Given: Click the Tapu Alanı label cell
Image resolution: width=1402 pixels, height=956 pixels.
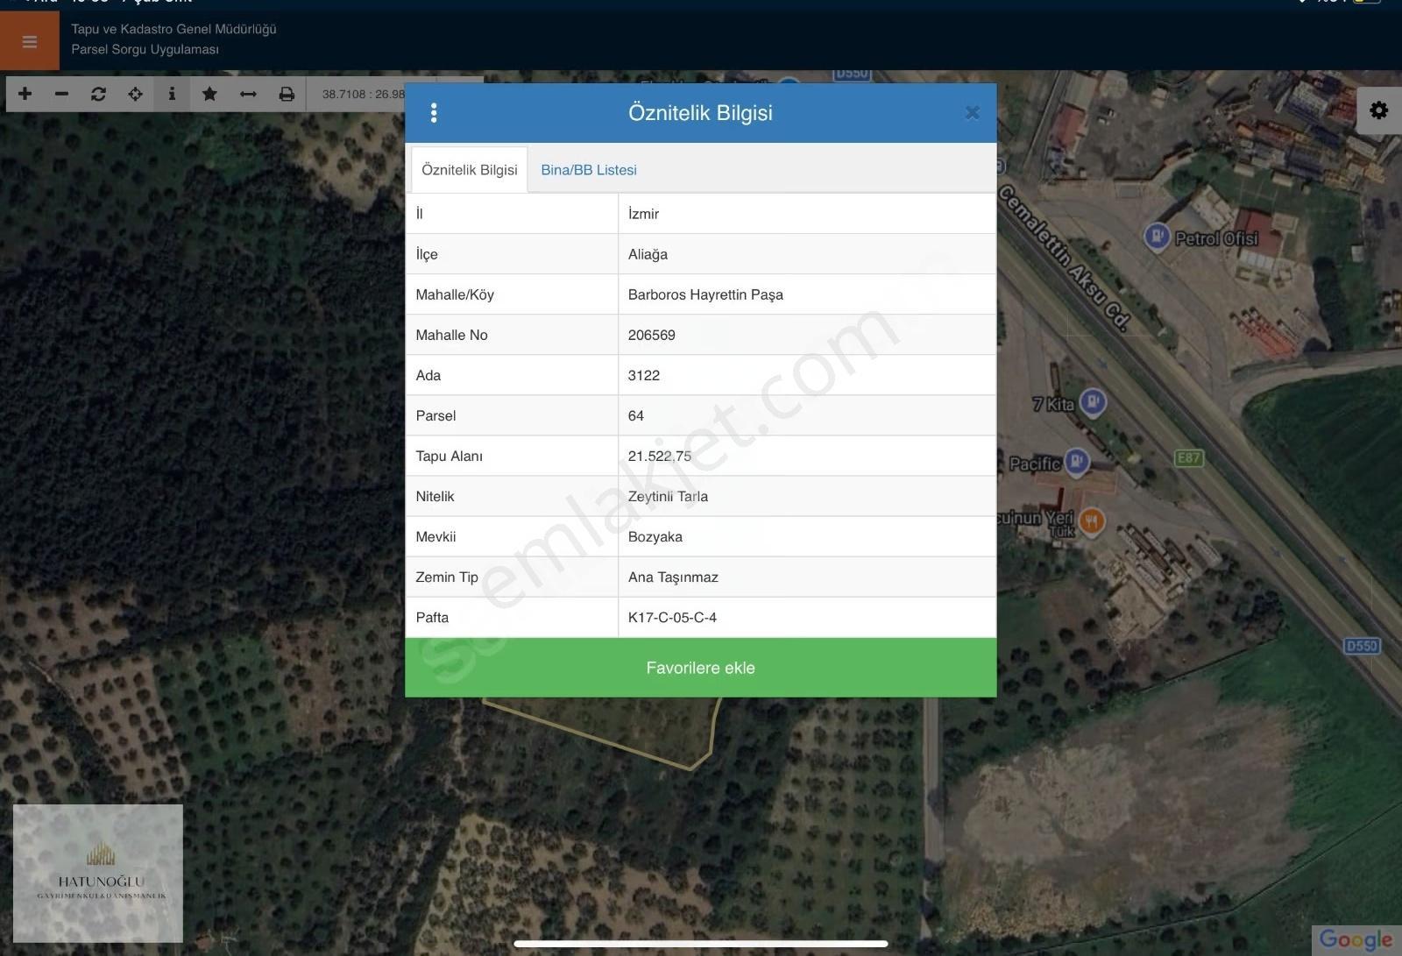Looking at the screenshot, I should (512, 456).
